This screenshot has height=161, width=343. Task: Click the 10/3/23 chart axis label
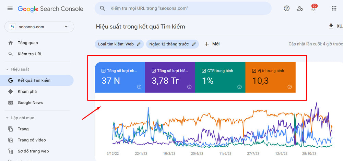coord(169,153)
